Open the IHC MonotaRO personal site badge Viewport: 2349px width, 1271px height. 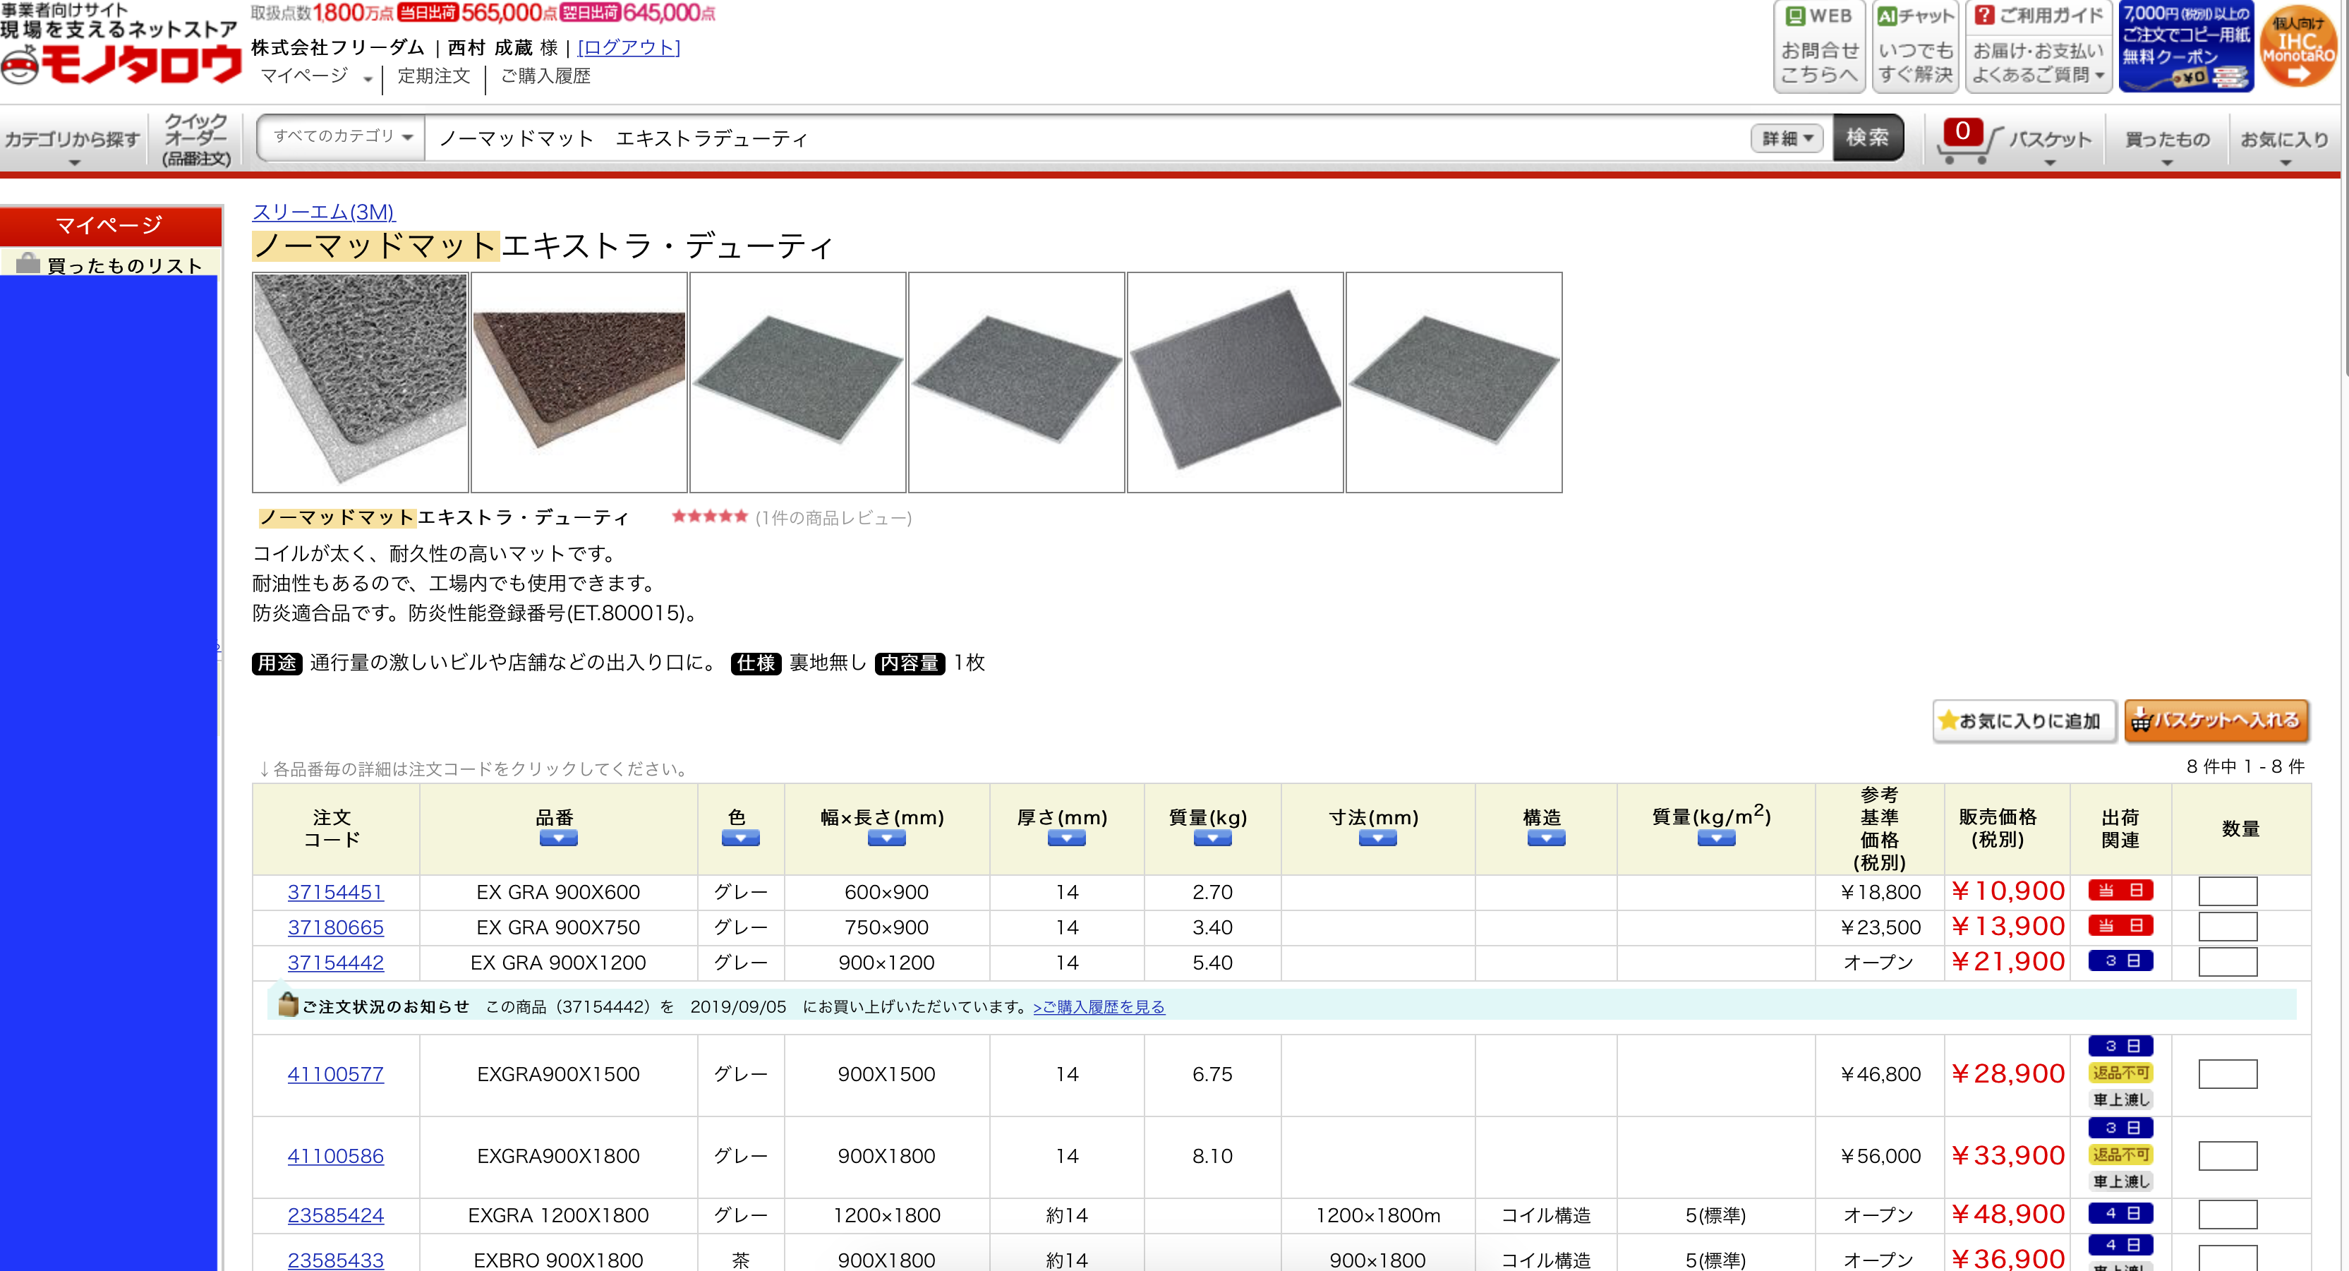coord(2298,46)
